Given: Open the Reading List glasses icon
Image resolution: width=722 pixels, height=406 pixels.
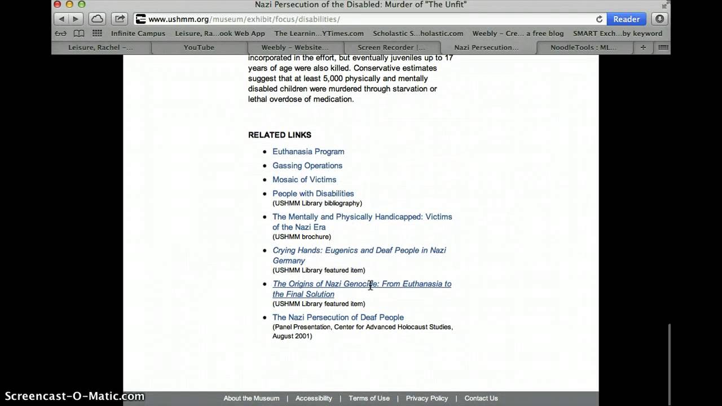Looking at the screenshot, I should tap(60, 33).
